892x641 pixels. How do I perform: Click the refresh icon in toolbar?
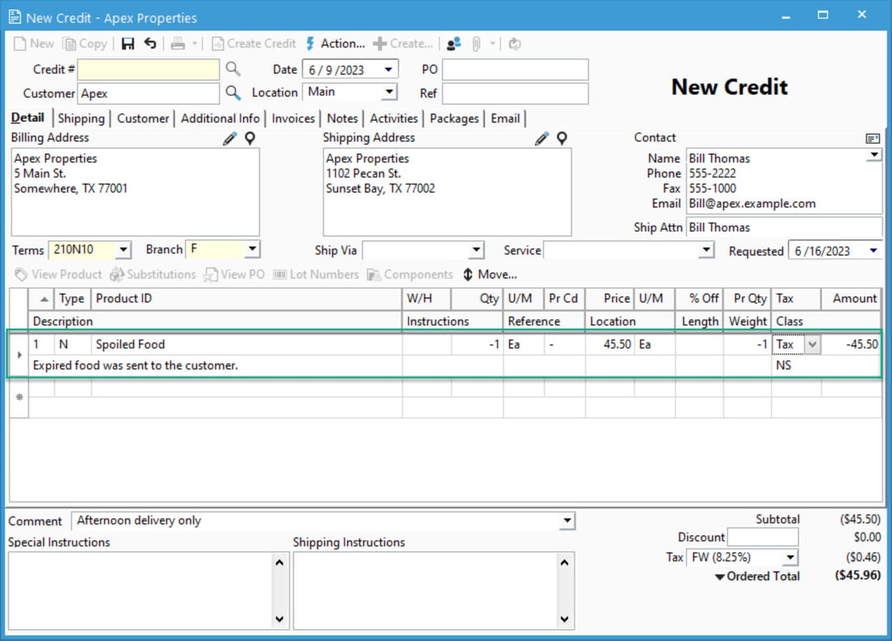coord(515,44)
